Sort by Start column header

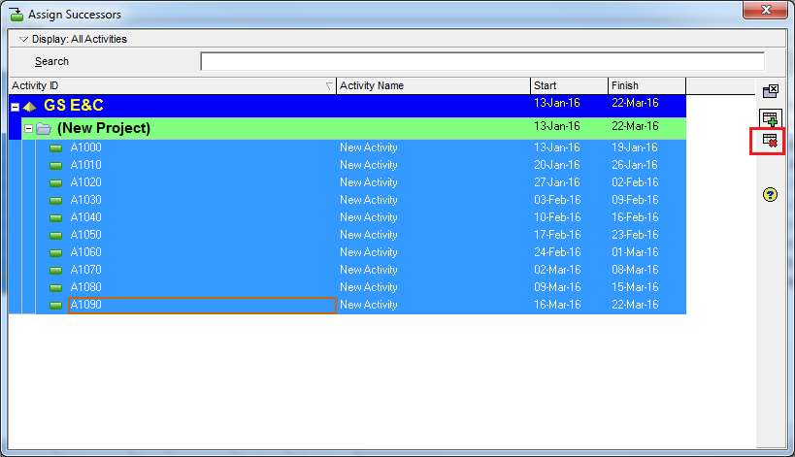click(570, 85)
